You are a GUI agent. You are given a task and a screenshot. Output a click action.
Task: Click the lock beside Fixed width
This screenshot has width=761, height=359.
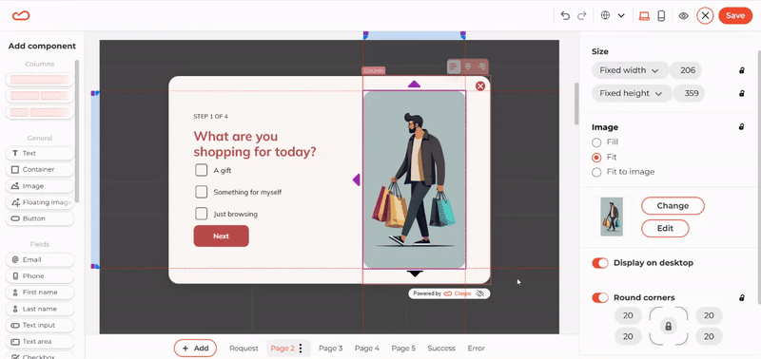point(742,70)
